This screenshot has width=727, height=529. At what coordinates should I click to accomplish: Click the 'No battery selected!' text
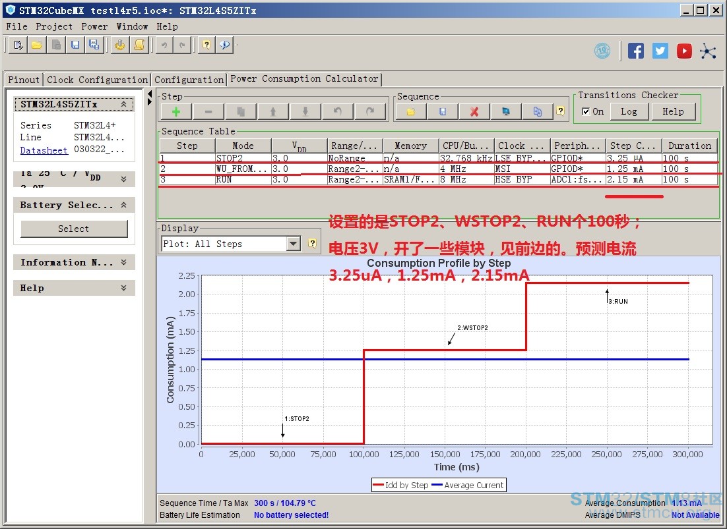coord(291,515)
